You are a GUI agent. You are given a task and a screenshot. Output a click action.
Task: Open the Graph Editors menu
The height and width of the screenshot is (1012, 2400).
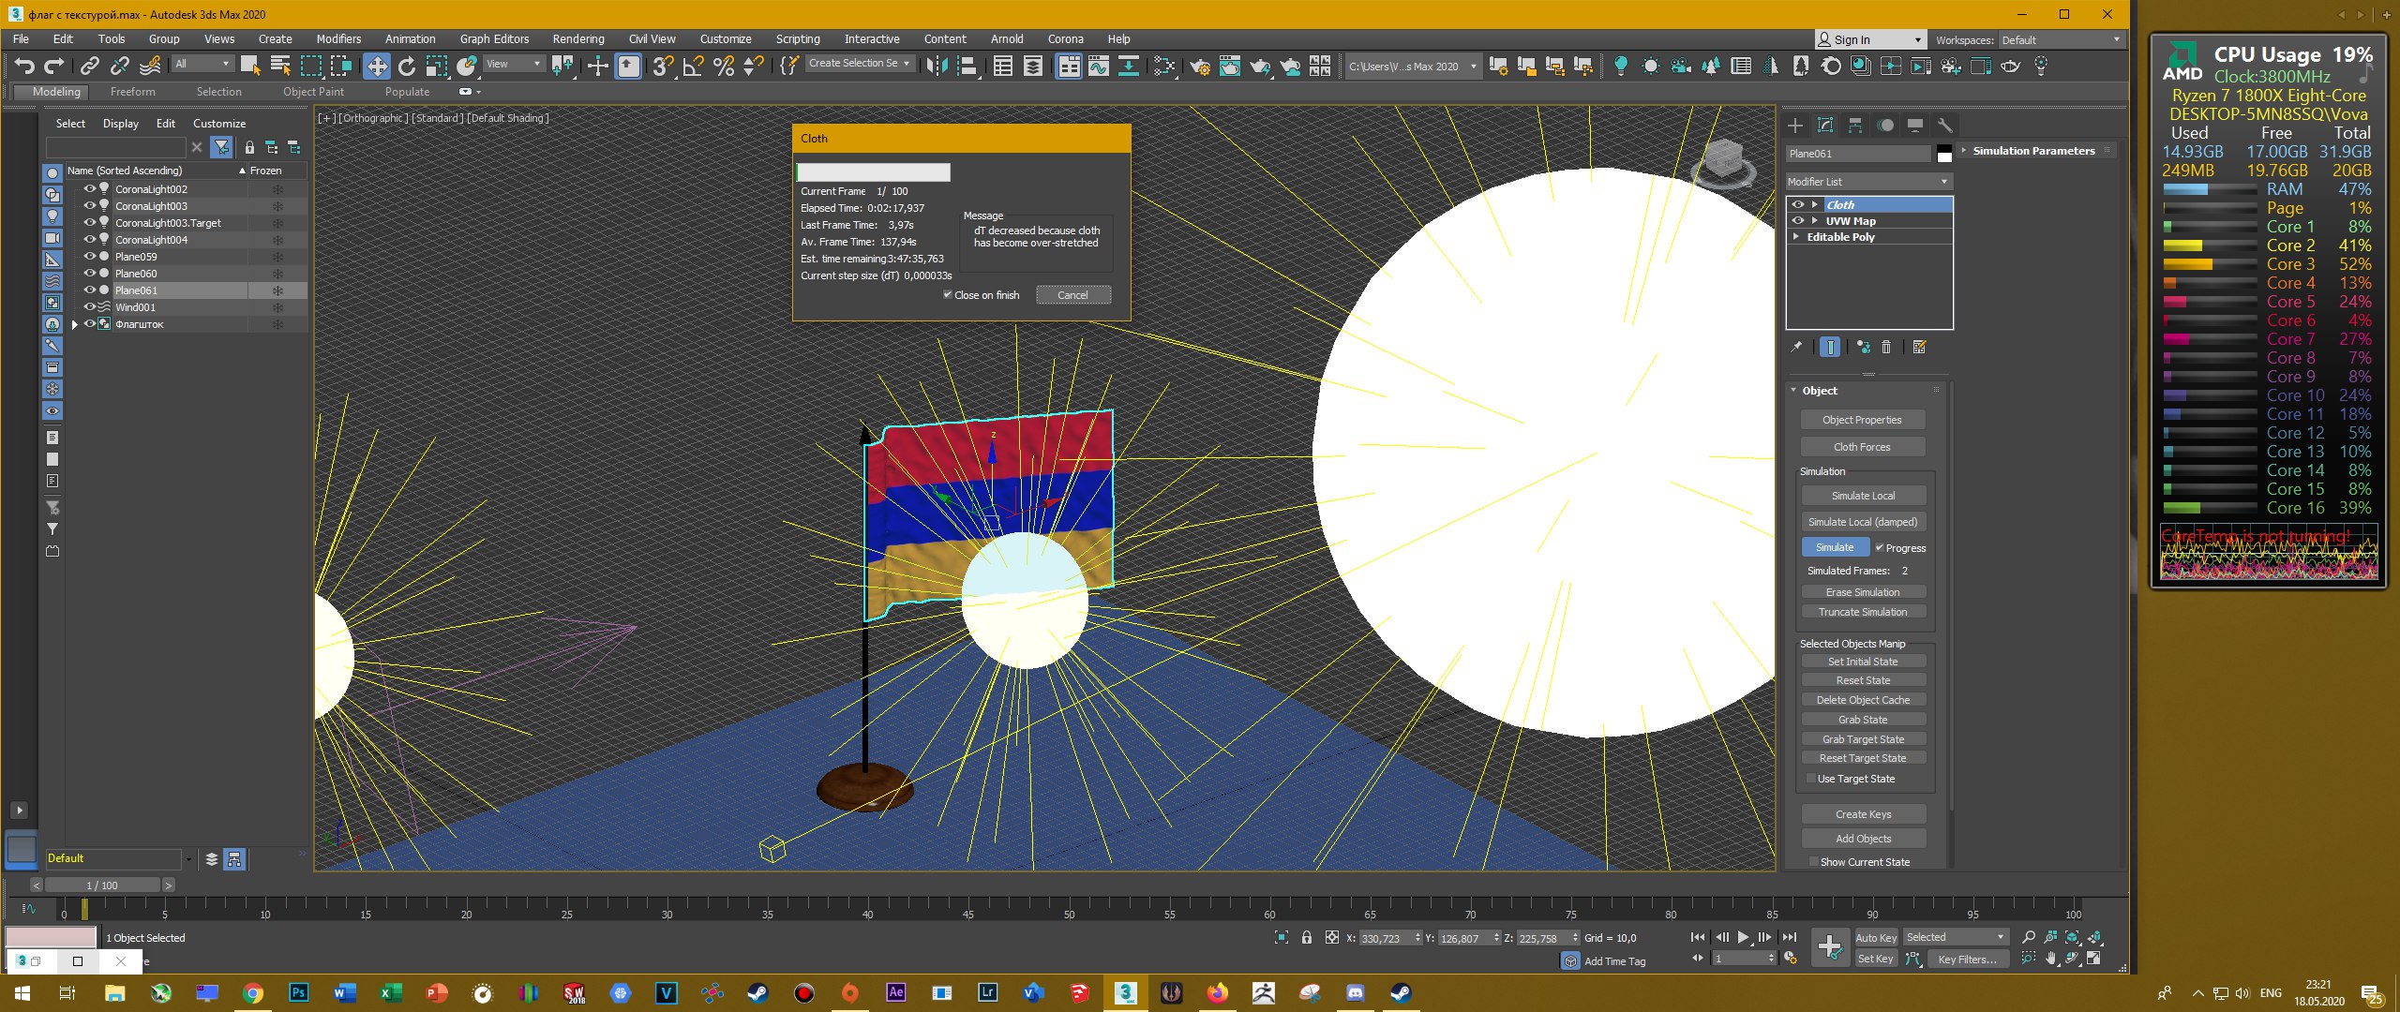coord(494,39)
